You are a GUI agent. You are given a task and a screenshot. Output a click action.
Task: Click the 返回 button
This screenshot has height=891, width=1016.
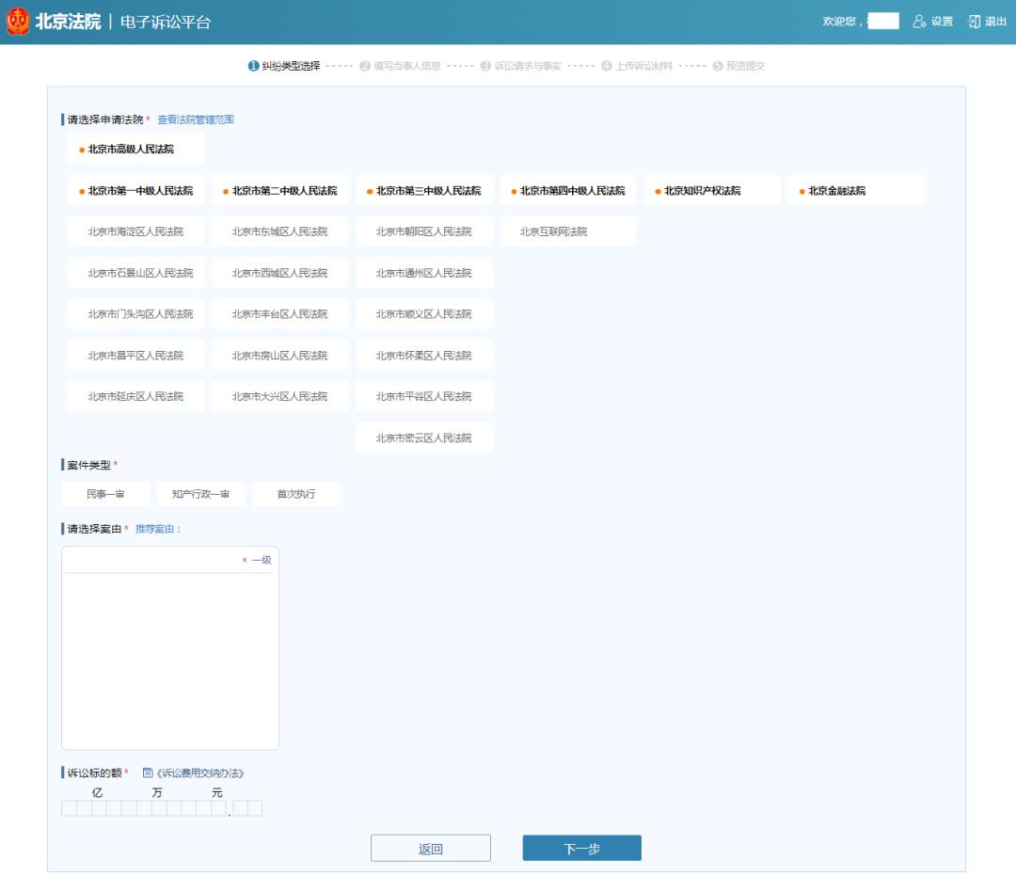click(x=430, y=849)
